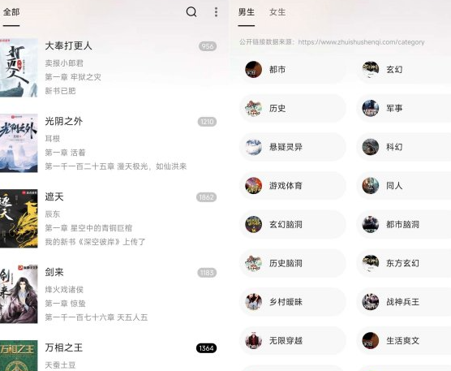
Task: Tap the 玄幻 category avatar icon
Action: pos(371,69)
